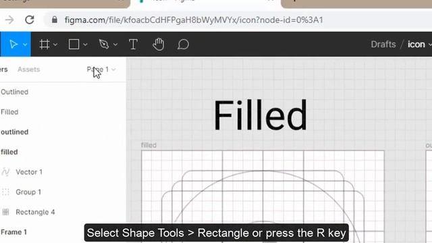The height and width of the screenshot is (243, 432).
Task: Open the Move tools dropdown chevron
Action: pyautogui.click(x=25, y=45)
